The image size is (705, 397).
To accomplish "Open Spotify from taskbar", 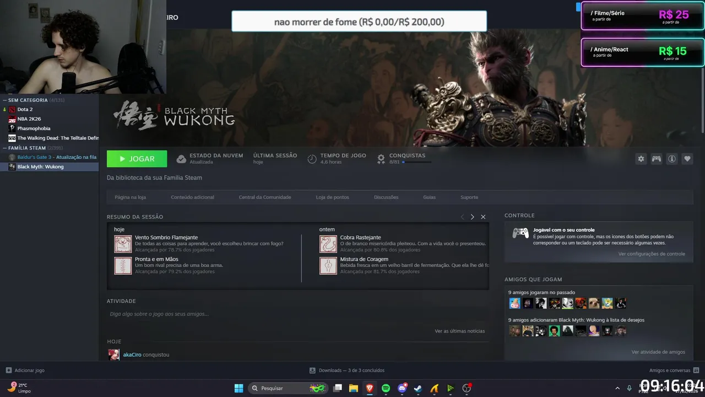I will pyautogui.click(x=386, y=388).
